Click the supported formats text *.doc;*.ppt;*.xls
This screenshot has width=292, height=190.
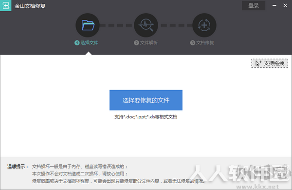[146, 117]
